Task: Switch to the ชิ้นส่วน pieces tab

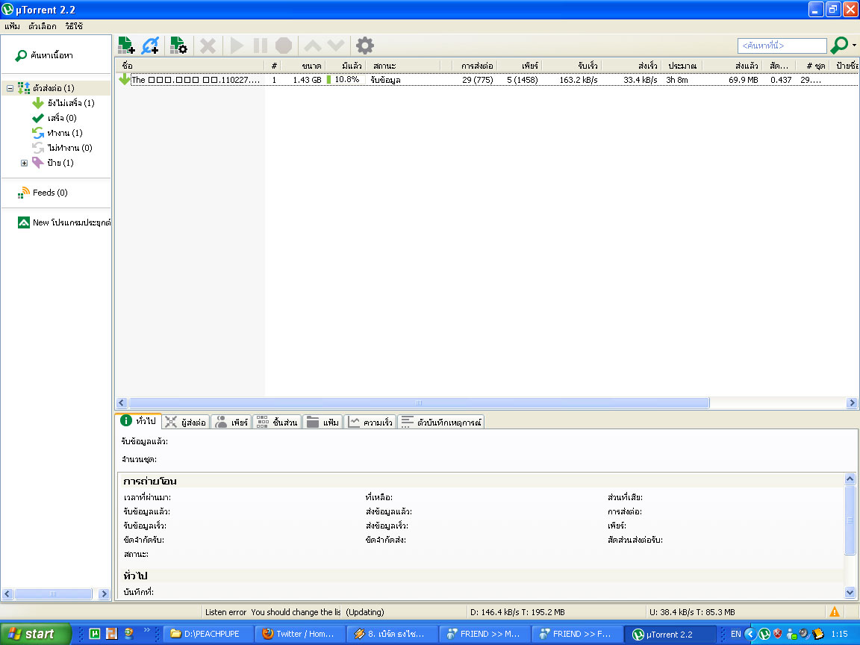Action: 277,423
